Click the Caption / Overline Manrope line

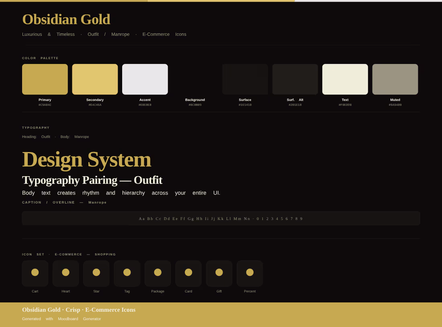click(x=64, y=202)
